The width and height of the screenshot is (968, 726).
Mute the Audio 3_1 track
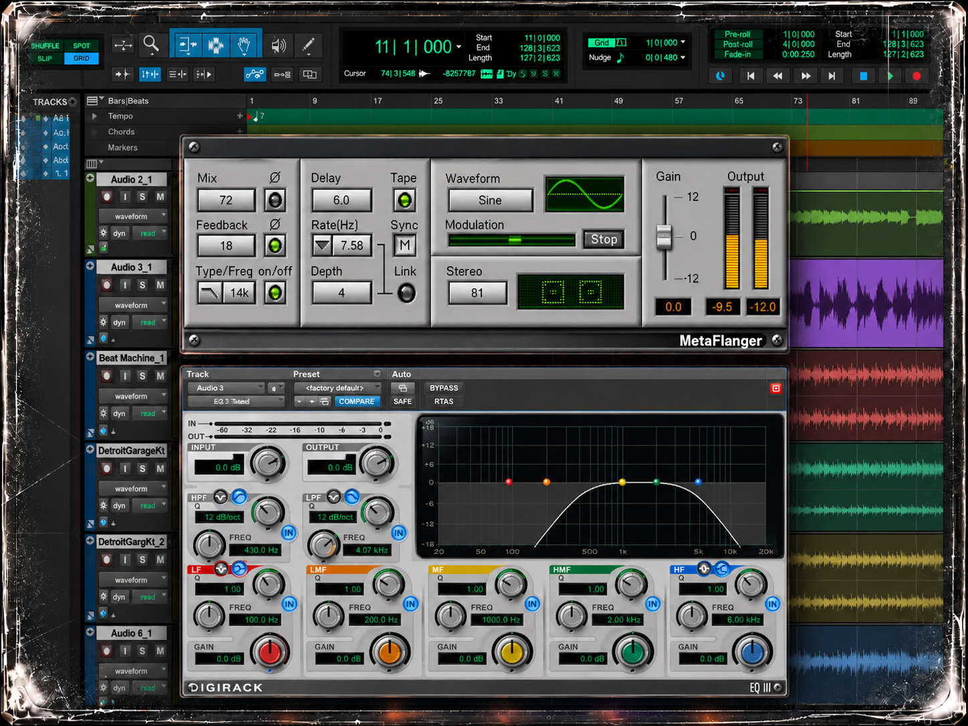click(160, 285)
